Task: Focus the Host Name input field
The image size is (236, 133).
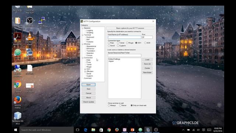Action: (x=125, y=37)
